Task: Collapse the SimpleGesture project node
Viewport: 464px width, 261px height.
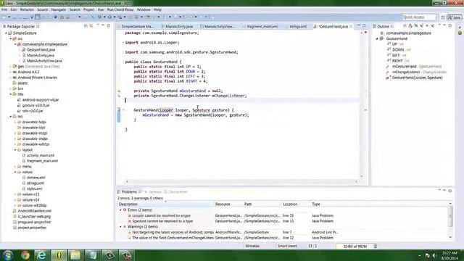Action: 6,33
